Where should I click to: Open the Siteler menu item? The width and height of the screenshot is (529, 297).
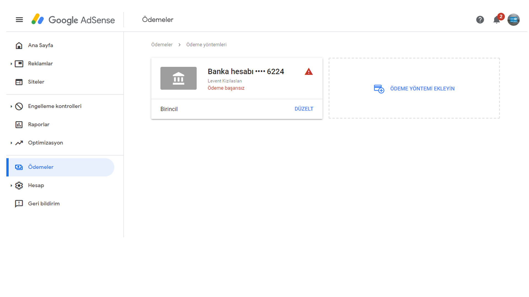coord(36,82)
